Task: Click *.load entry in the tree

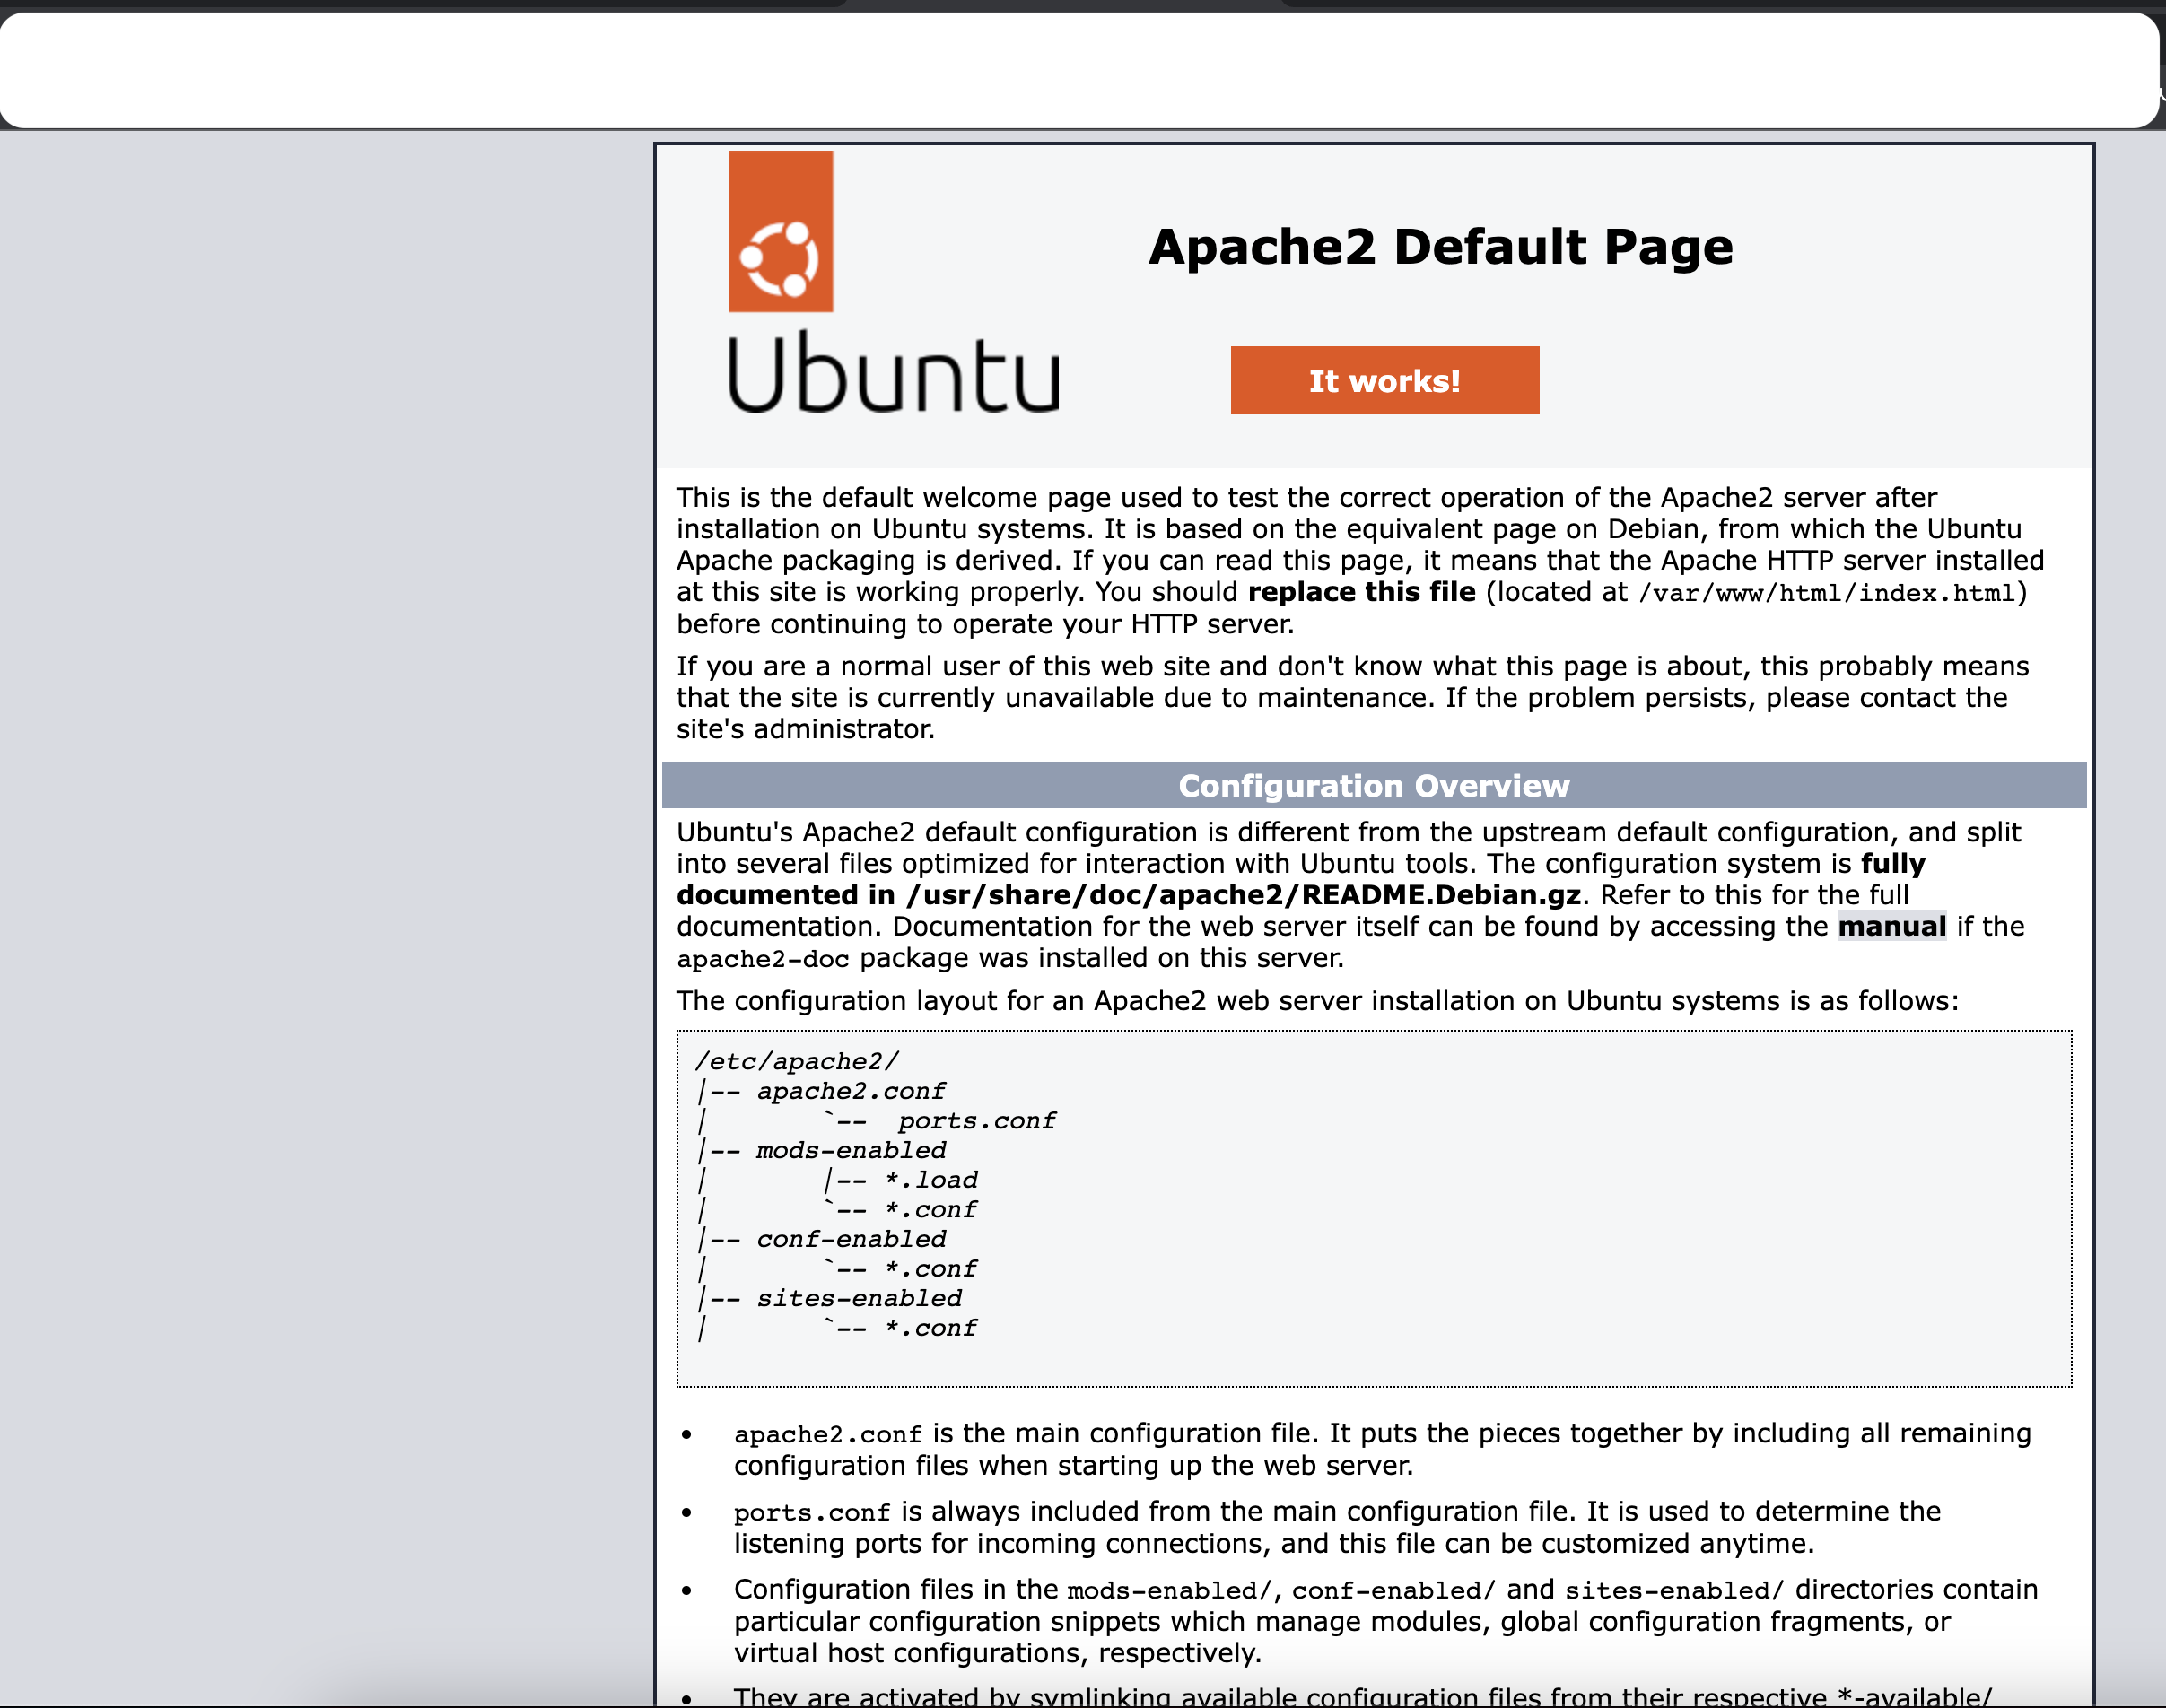Action: click(x=931, y=1180)
